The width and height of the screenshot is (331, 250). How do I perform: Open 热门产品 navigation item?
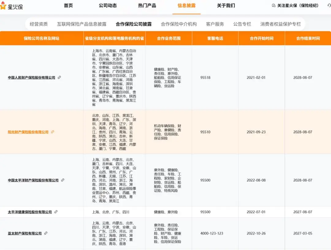(x=147, y=6)
